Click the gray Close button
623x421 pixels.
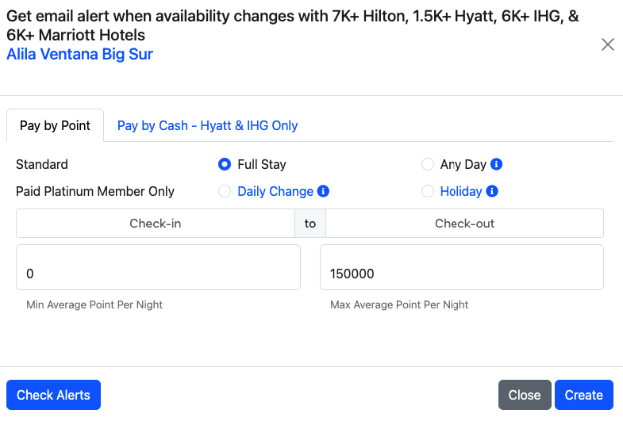(x=525, y=395)
